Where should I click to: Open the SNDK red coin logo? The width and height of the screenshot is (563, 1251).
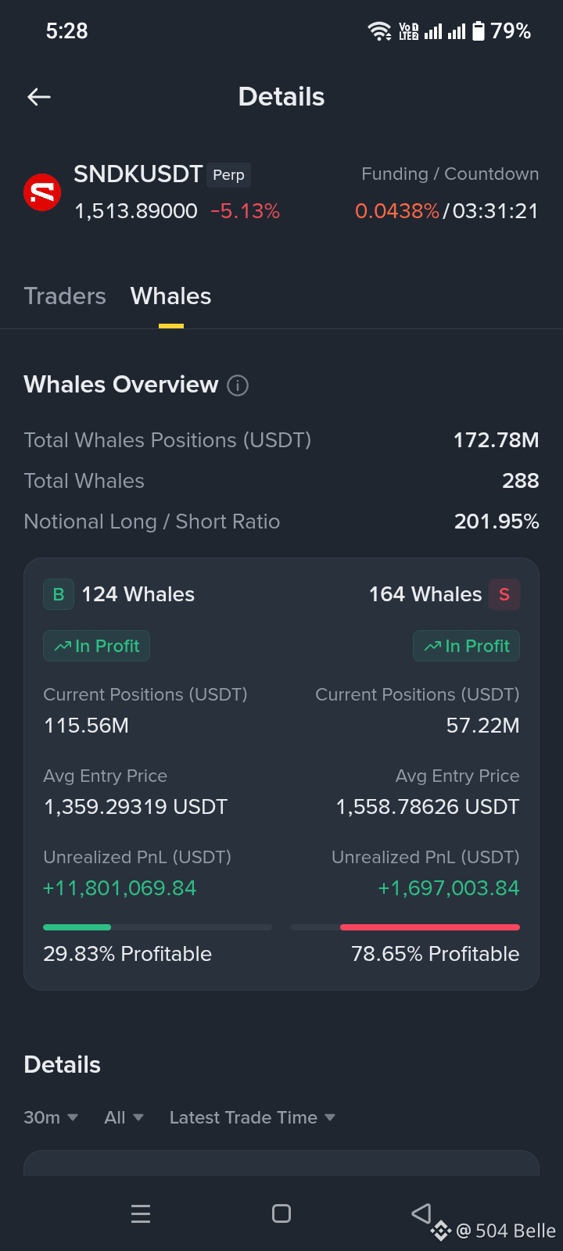(42, 192)
